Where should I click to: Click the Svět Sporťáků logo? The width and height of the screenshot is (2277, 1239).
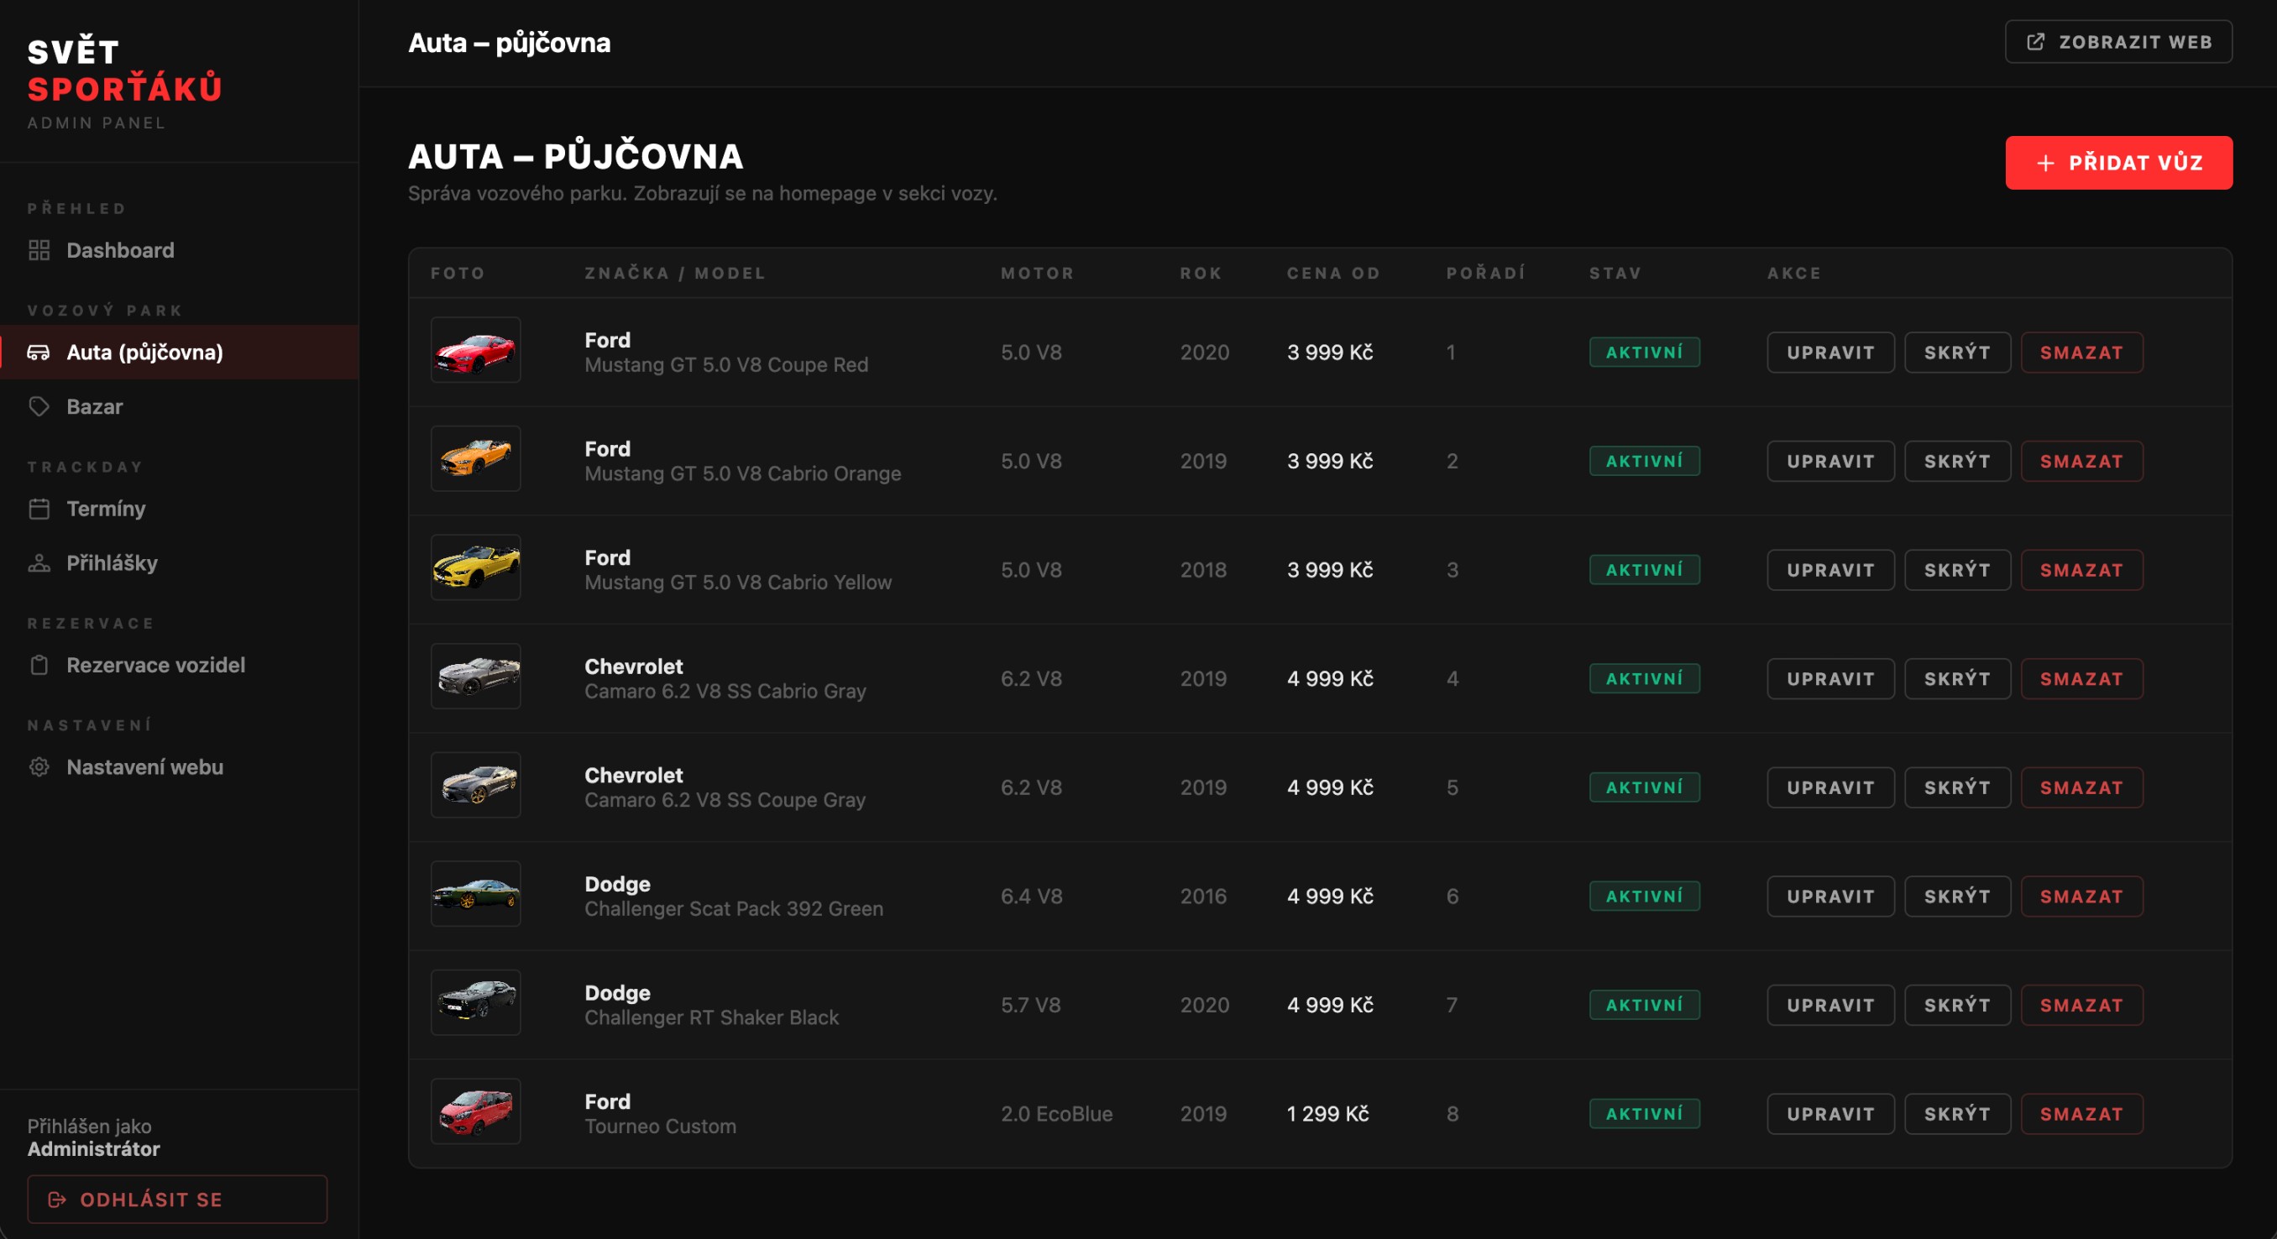point(124,71)
